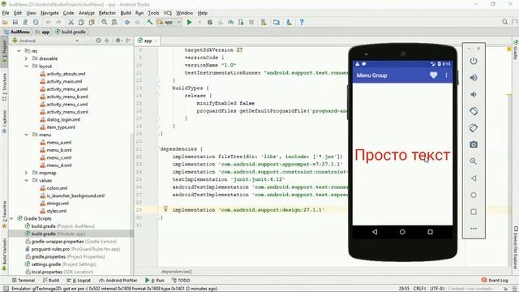Click the AuiMenu breadcrumb
Image resolution: width=519 pixels, height=292 pixels.
pyautogui.click(x=17, y=32)
